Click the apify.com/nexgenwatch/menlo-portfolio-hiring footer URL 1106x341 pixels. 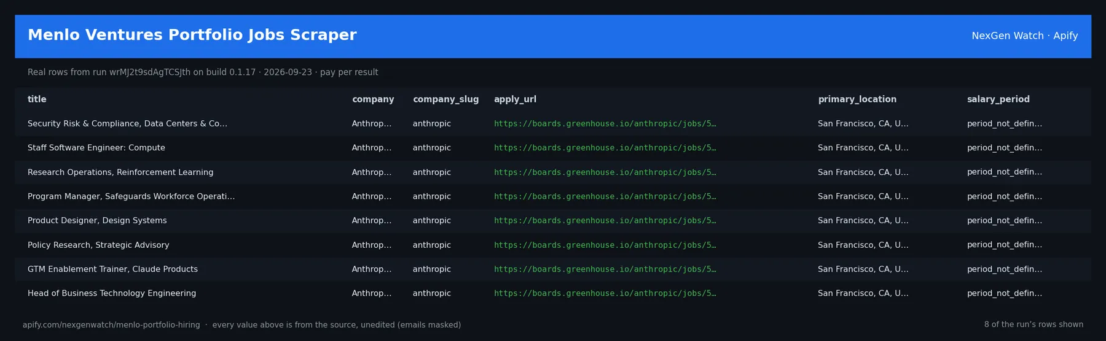point(111,325)
